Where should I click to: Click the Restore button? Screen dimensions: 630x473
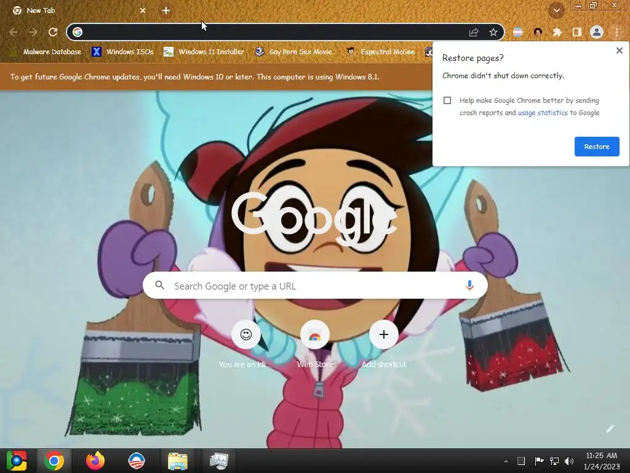point(597,147)
